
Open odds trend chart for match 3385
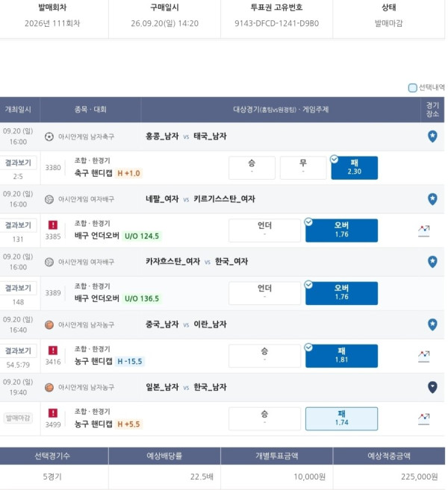pyautogui.click(x=424, y=230)
